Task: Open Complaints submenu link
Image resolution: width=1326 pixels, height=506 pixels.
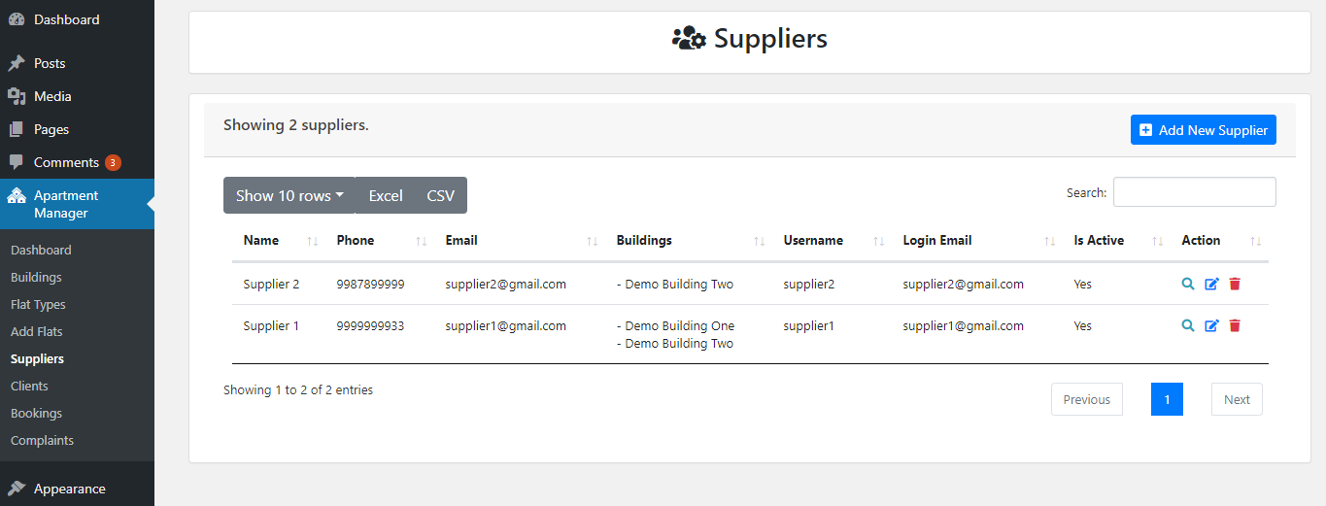Action: [42, 440]
